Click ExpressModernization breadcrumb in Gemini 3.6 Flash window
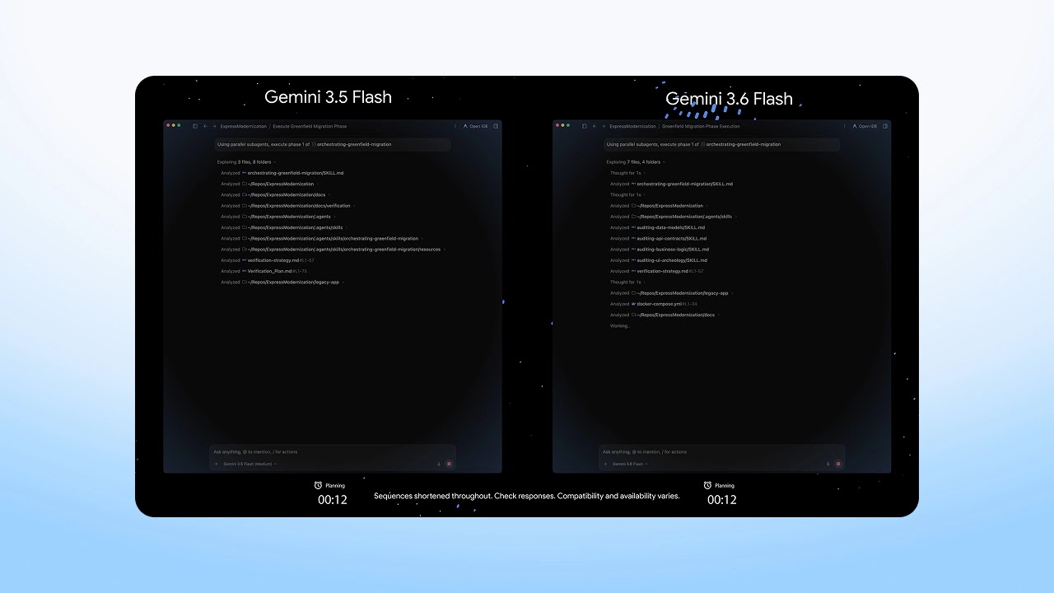This screenshot has height=593, width=1054. click(x=632, y=126)
